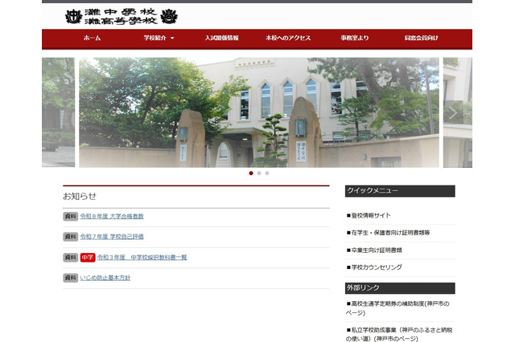This screenshot has height=342, width=515.
Task: Open 事務室より menu item
Action: [355, 38]
